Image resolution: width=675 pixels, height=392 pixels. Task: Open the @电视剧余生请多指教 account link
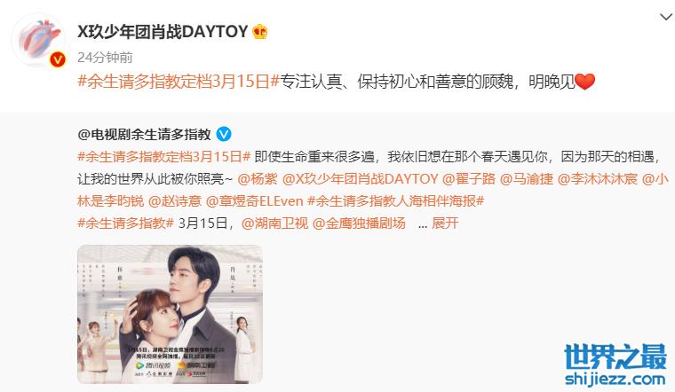144,135
